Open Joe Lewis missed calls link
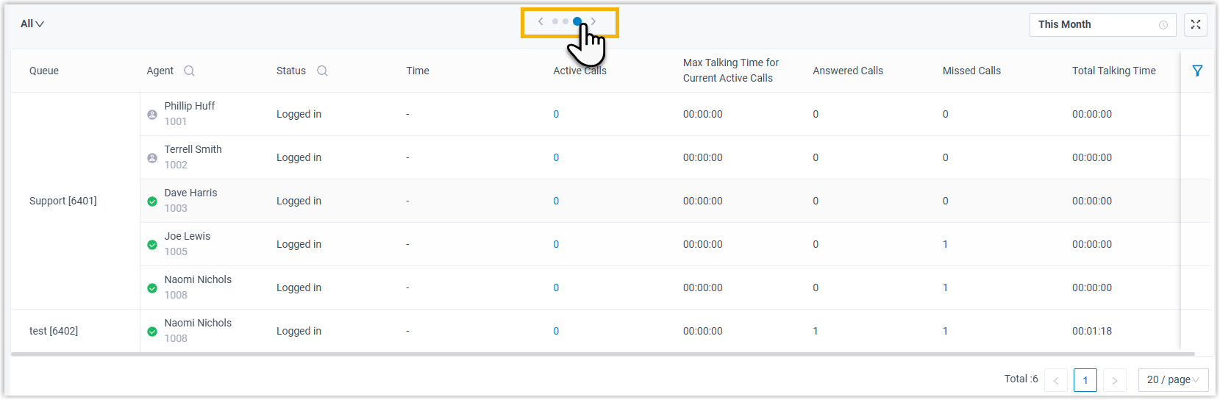The height and width of the screenshot is (400, 1220). pyautogui.click(x=945, y=244)
